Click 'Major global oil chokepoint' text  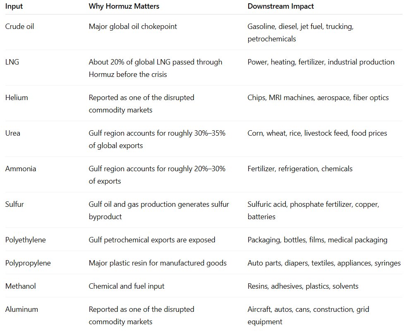click(x=133, y=26)
